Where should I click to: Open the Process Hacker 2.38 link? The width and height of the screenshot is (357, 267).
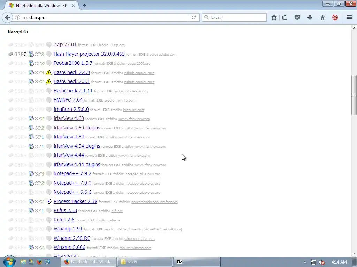[x=75, y=201]
